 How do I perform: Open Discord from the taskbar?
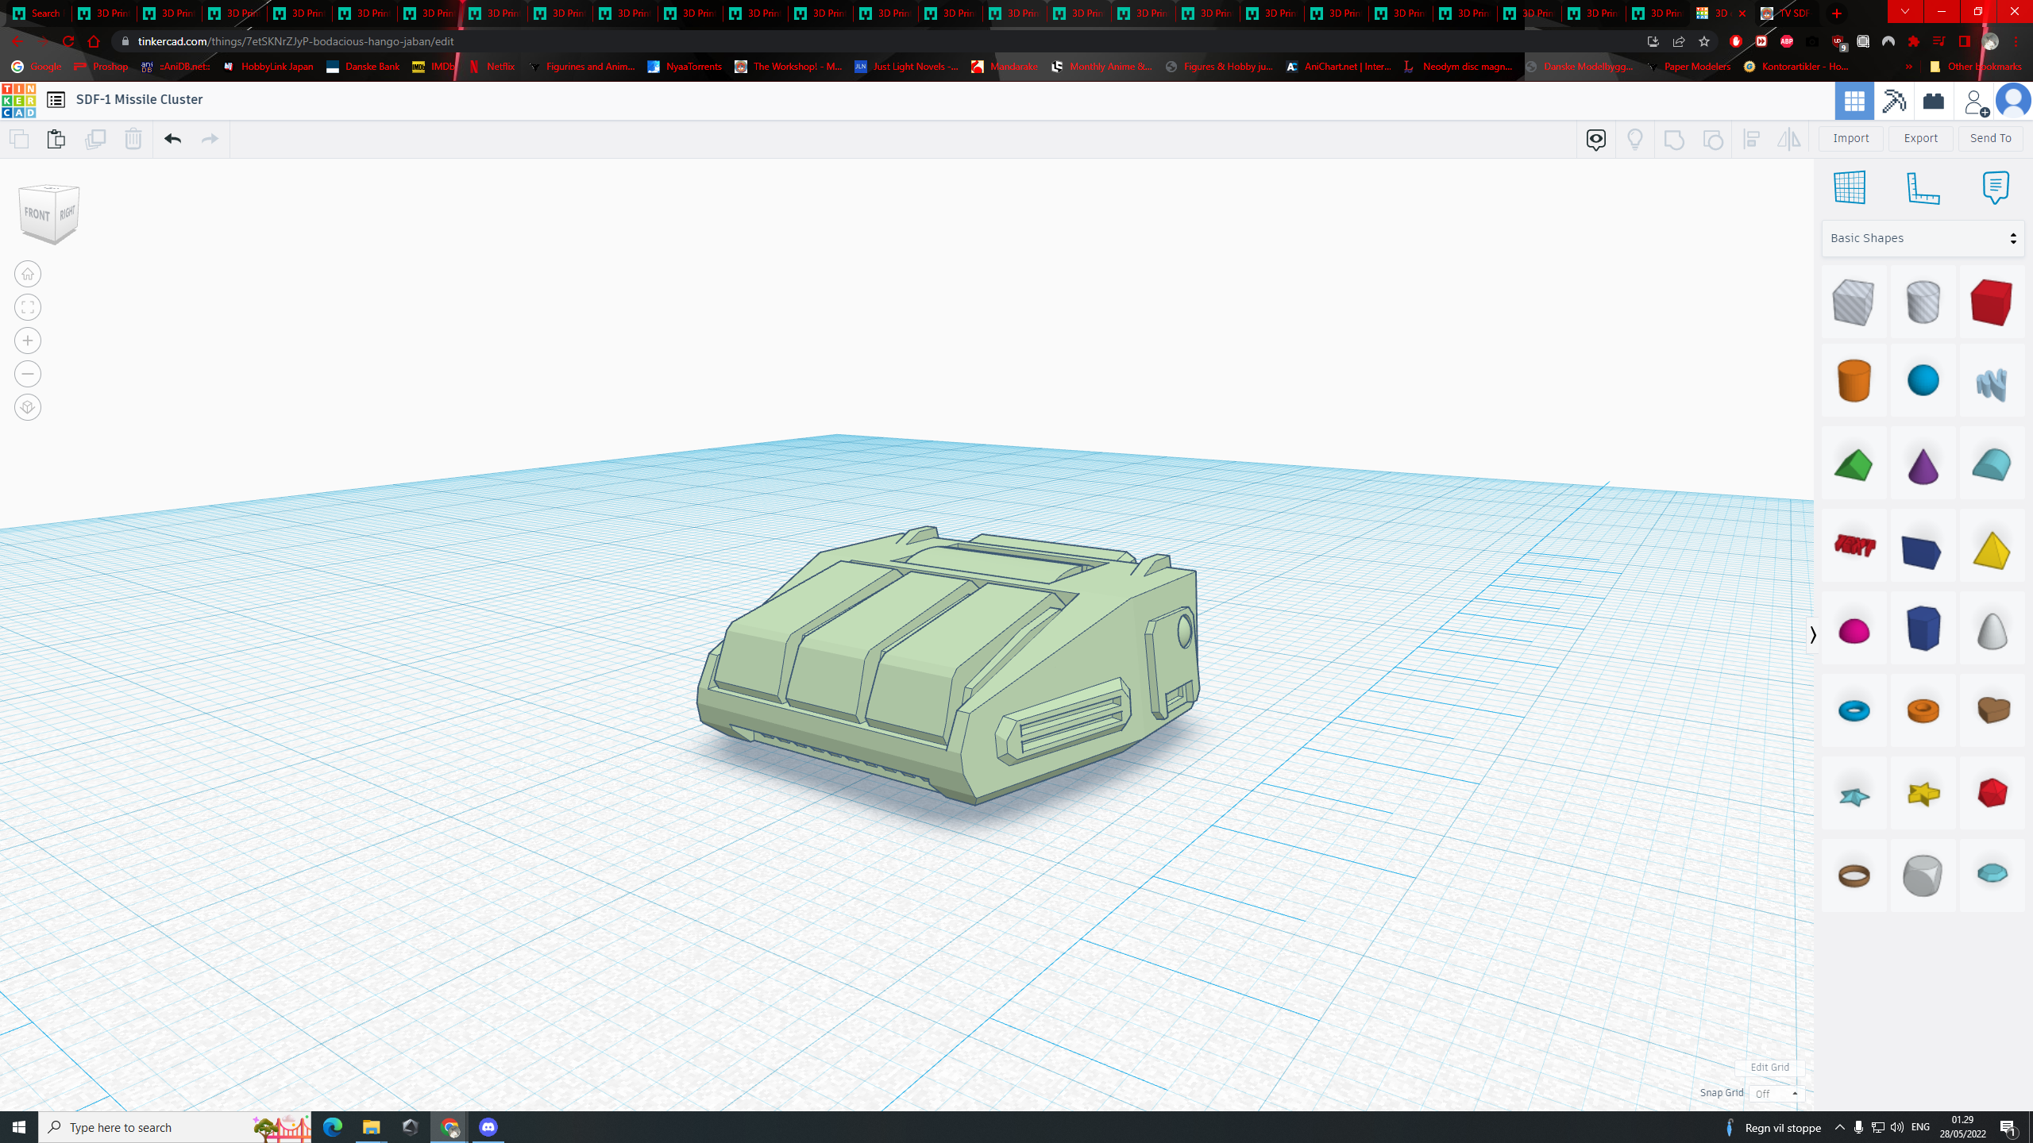tap(488, 1127)
